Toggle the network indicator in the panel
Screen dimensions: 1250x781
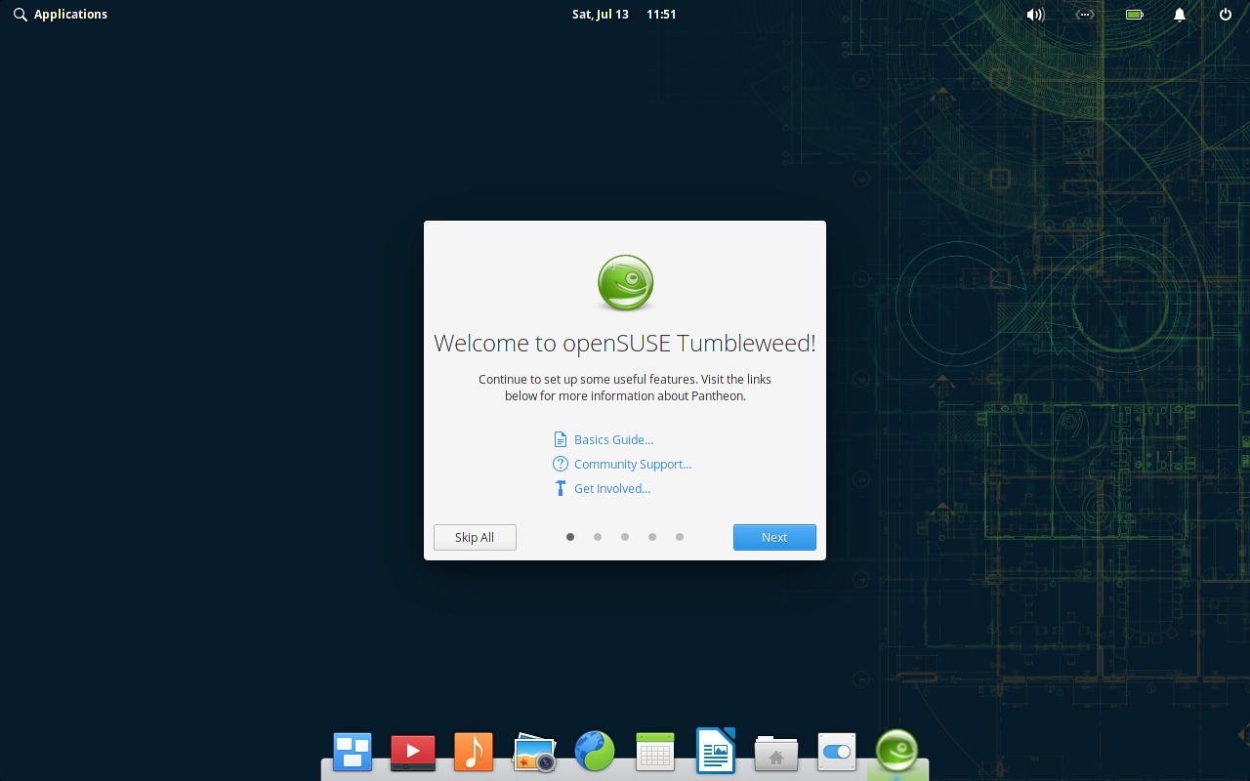coord(1084,14)
